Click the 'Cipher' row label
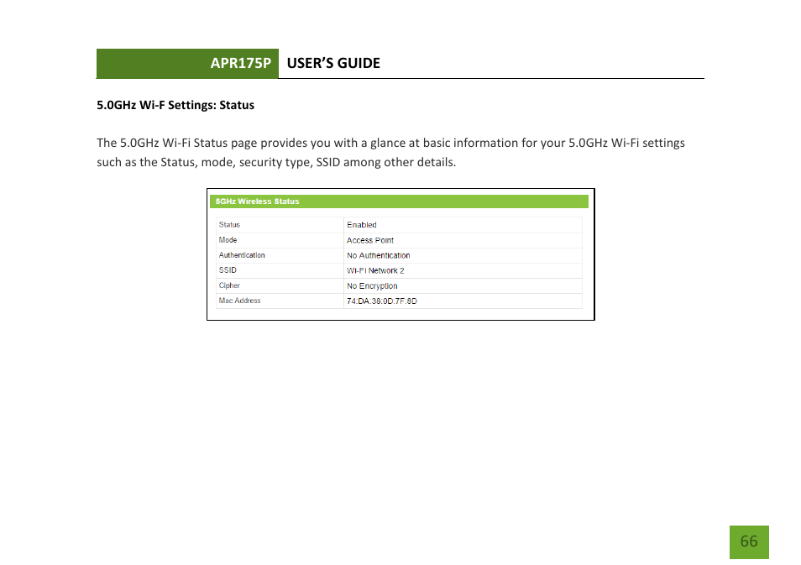Viewport: 801px width, 565px height. click(x=229, y=285)
